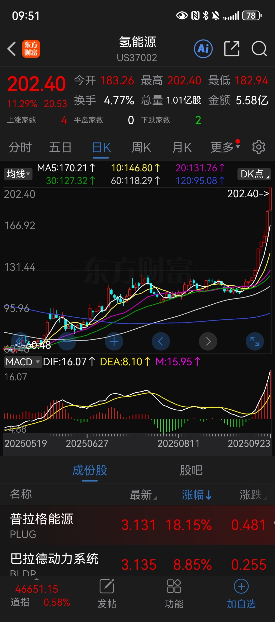Tap the current price 202.40
The image size is (275, 622).
[36, 84]
